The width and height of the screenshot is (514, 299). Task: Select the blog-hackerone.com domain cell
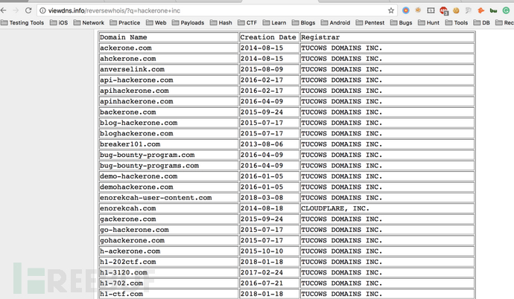168,123
